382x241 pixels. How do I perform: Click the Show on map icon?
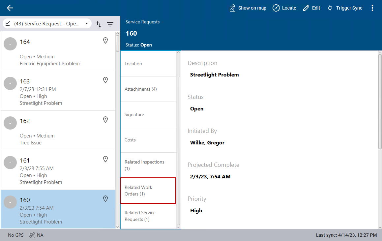(232, 8)
